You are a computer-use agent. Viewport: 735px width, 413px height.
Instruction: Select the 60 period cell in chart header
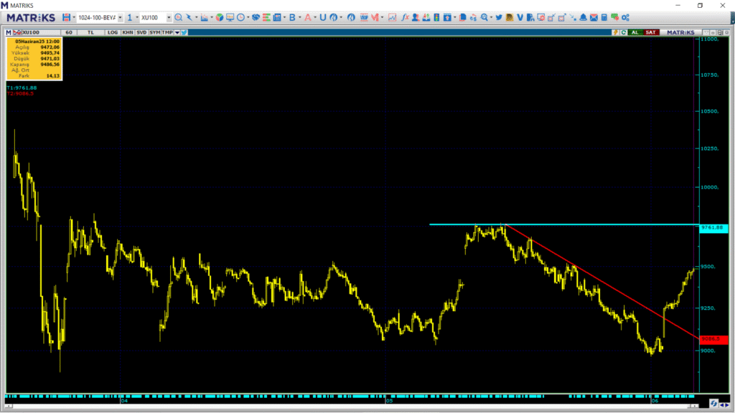pos(69,32)
